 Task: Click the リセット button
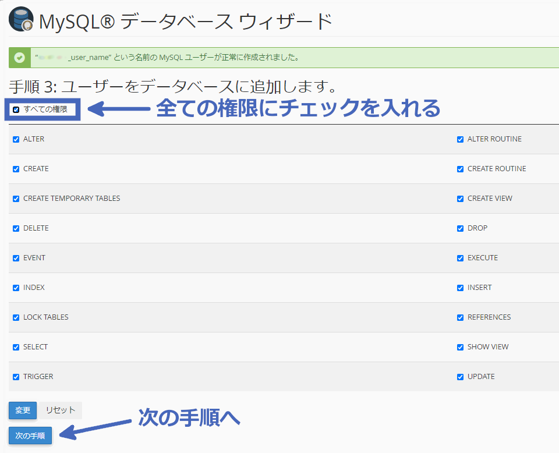[60, 410]
